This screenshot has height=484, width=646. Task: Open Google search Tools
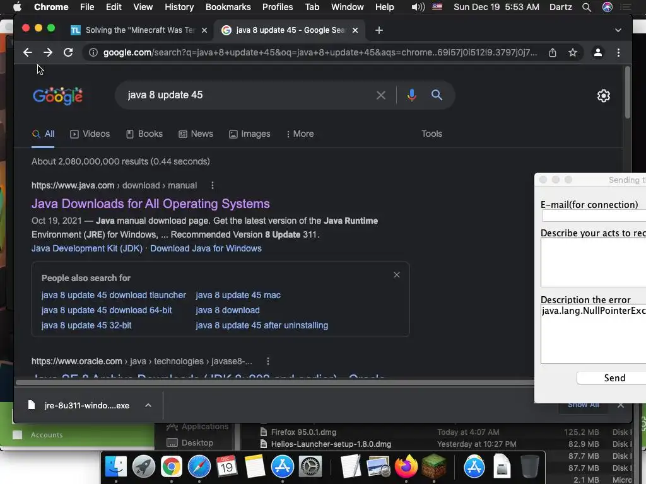click(432, 134)
